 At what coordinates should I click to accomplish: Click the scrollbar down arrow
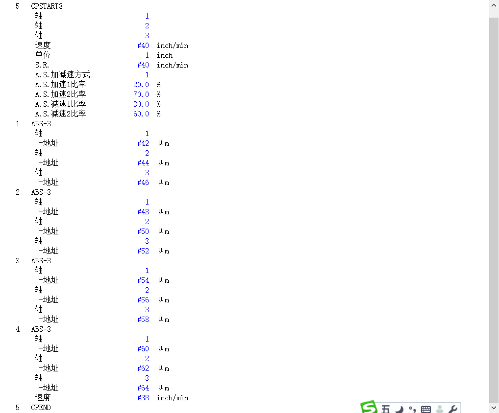coord(494,408)
